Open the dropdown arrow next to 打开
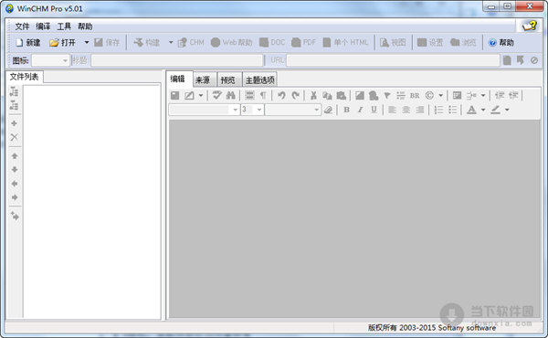The width and height of the screenshot is (548, 338). [87, 42]
